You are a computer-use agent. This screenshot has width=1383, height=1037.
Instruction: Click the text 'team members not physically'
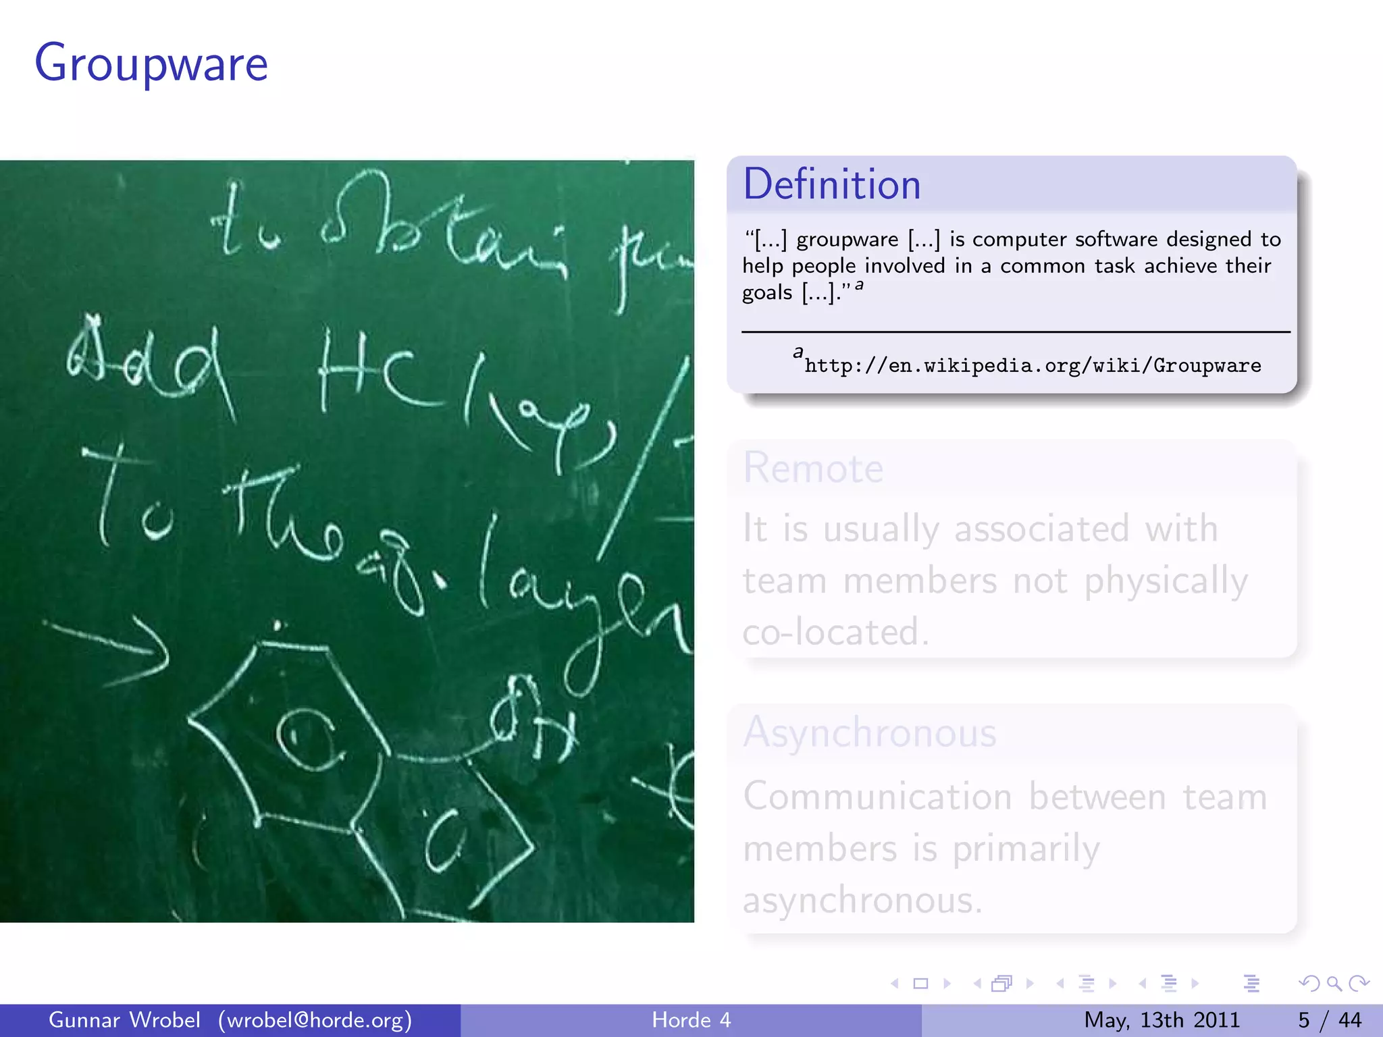click(x=995, y=581)
